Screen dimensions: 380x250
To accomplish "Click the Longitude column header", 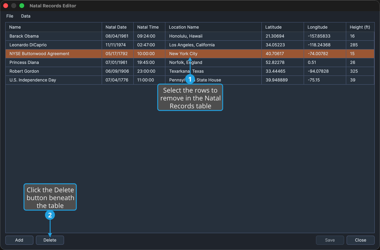I will pos(325,27).
